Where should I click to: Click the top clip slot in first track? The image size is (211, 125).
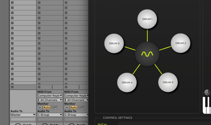click(x=23, y=3)
